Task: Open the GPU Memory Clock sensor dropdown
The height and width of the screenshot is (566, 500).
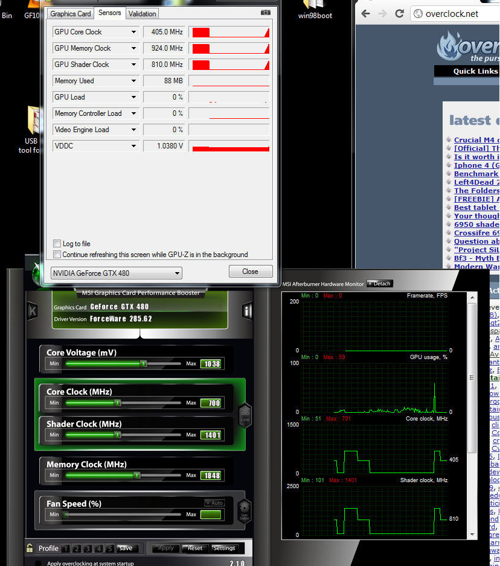Action: (x=133, y=48)
